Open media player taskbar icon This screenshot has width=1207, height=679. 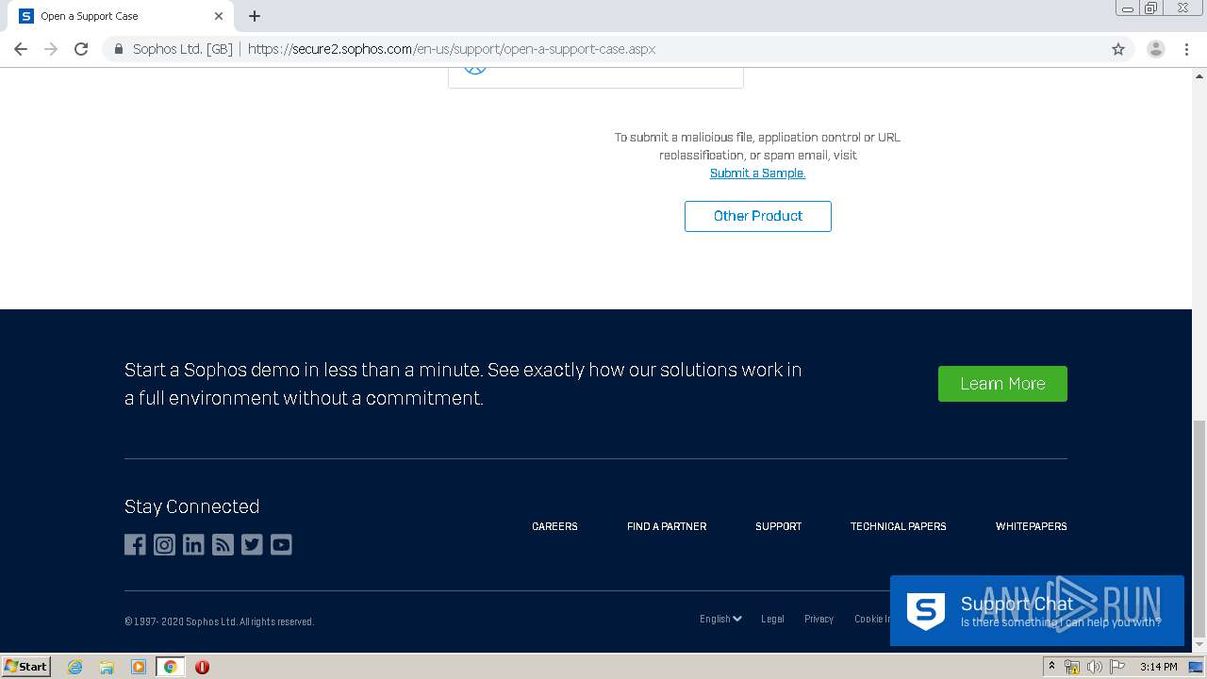[x=139, y=667]
